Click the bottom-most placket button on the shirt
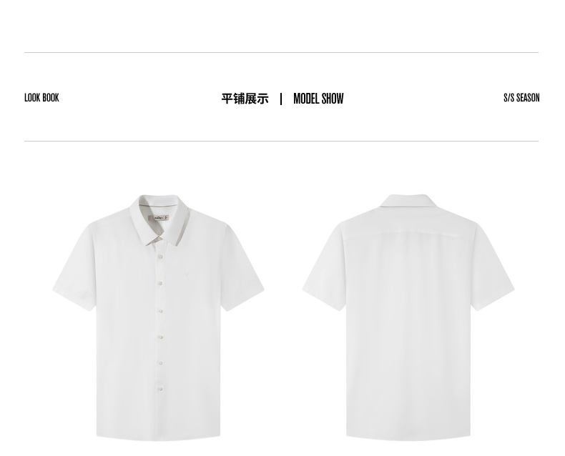 tap(161, 389)
